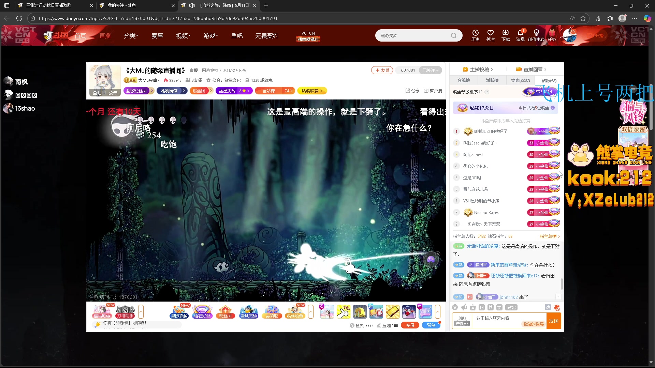Image resolution: width=655 pixels, height=368 pixels.
Task: Open 粉丝总榜 arrow link
Action: tap(550, 236)
